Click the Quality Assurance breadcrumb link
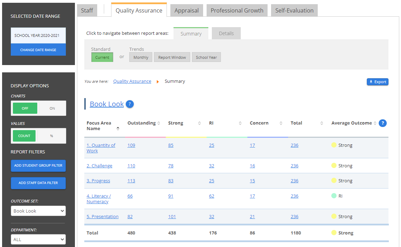The height and width of the screenshot is (247, 401). [x=132, y=81]
